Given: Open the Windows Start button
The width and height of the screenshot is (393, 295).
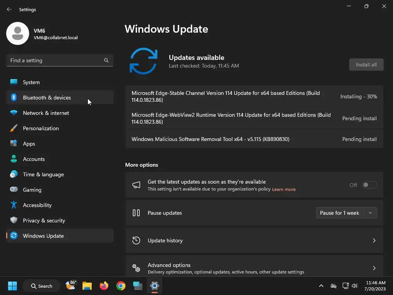Looking at the screenshot, I should (x=12, y=286).
